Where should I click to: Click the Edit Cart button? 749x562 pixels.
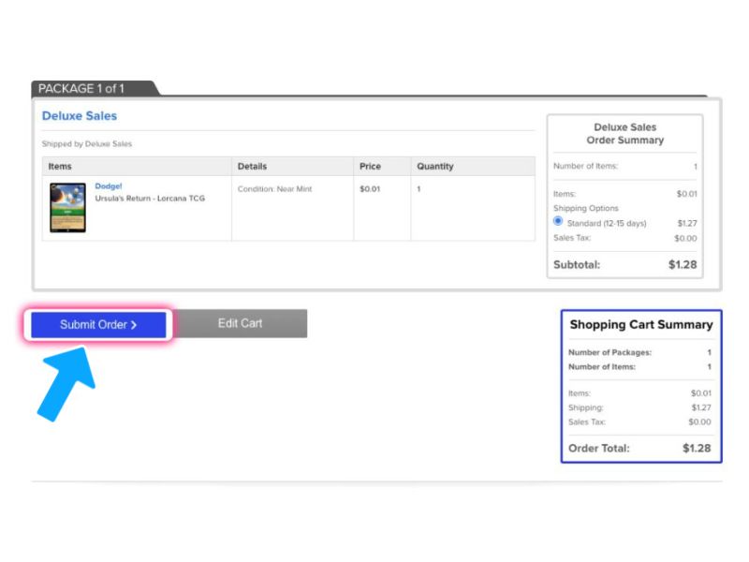point(240,323)
